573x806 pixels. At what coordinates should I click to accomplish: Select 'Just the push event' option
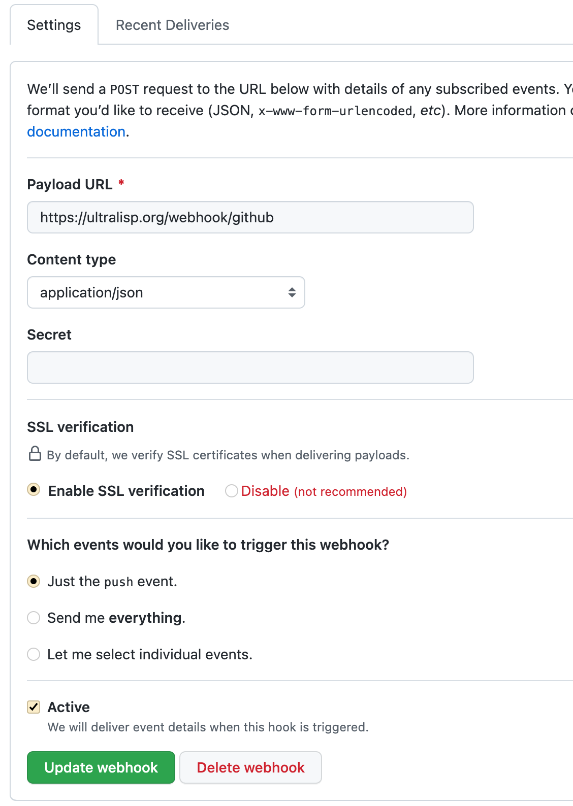coord(33,581)
